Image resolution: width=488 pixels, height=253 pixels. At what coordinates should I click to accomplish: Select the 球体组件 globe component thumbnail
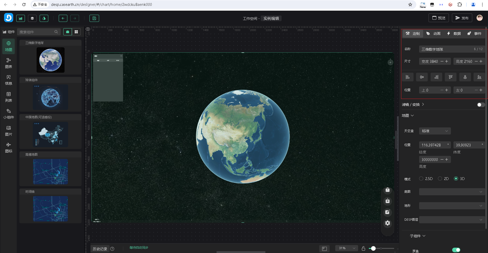pyautogui.click(x=50, y=97)
